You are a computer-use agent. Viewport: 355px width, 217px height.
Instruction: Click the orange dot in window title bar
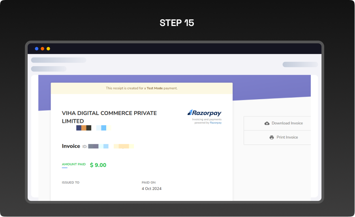43,49
